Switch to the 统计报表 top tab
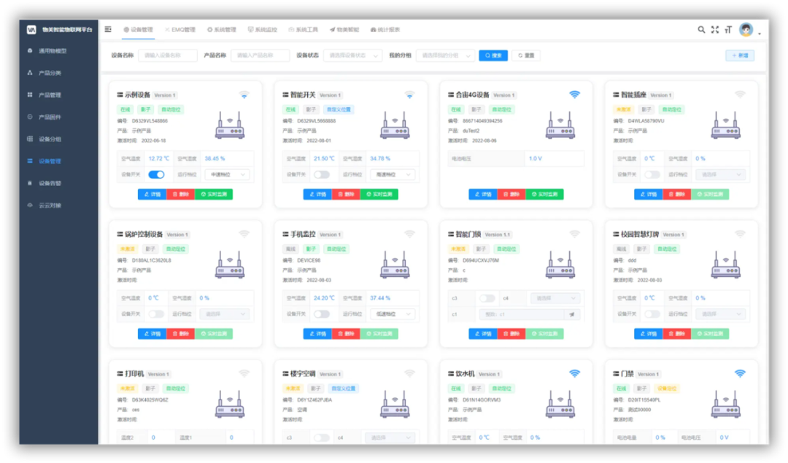 tap(385, 30)
